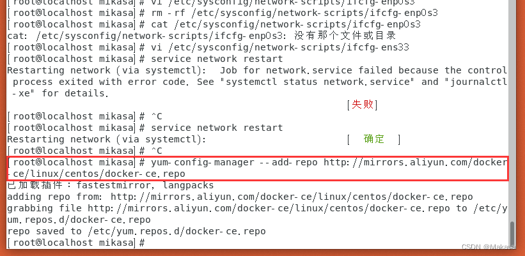Screen dimensions: 525x256
Task: Click the 没有那个文件或目录 error message
Action: (345, 35)
